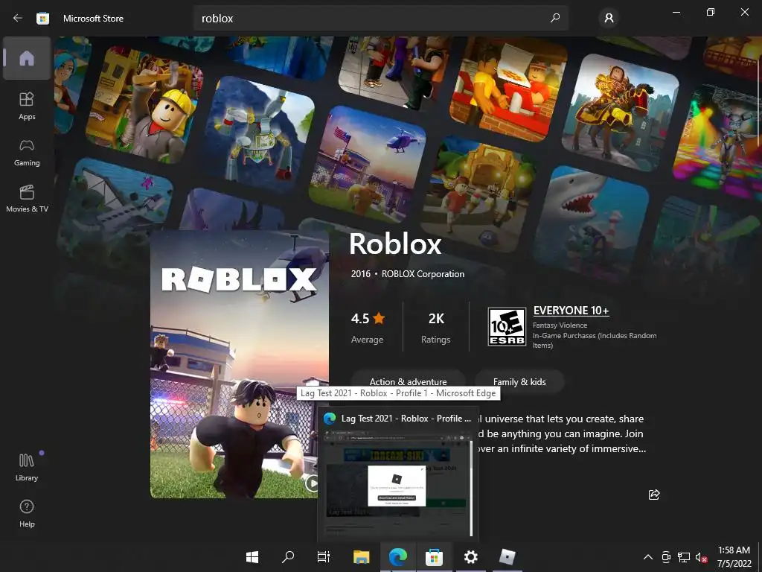Screen dimensions: 762x572
Task: Open Help in the sidebar
Action: (27, 514)
